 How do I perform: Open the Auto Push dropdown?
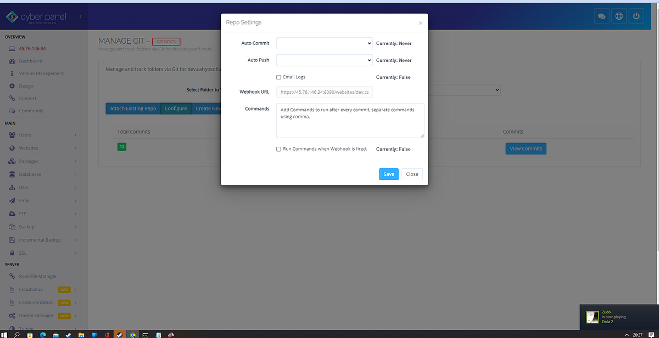coord(324,60)
